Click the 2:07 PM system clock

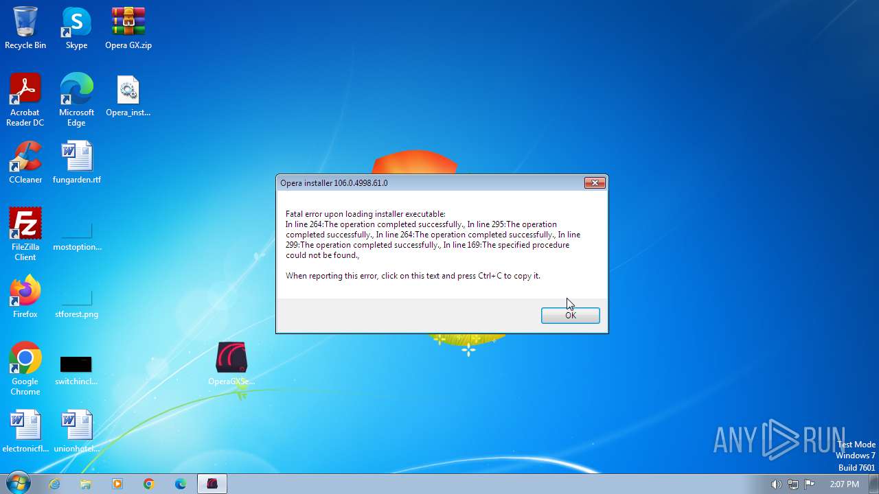844,484
